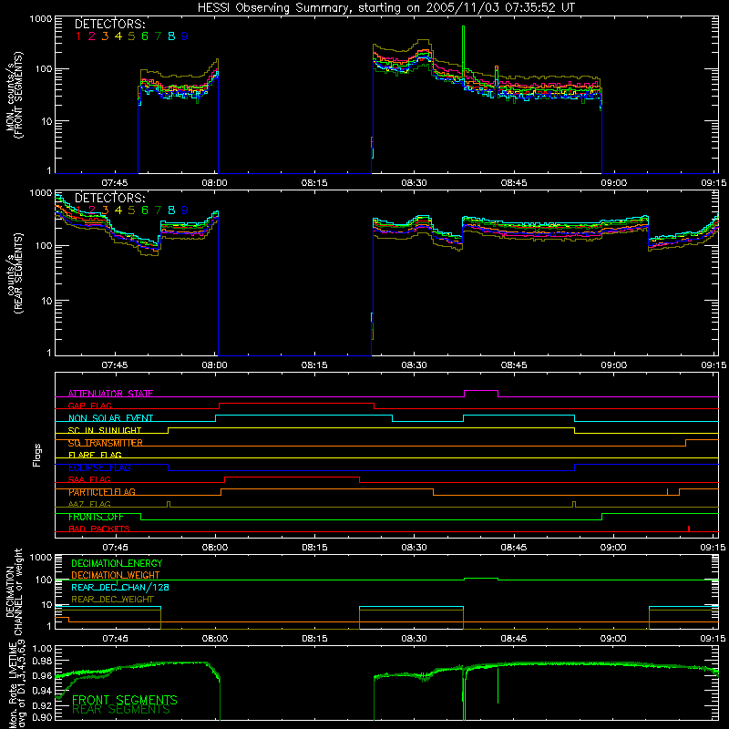Click the REAR SEGMENTS livetime legend text
The height and width of the screenshot is (729, 729).
click(x=121, y=710)
